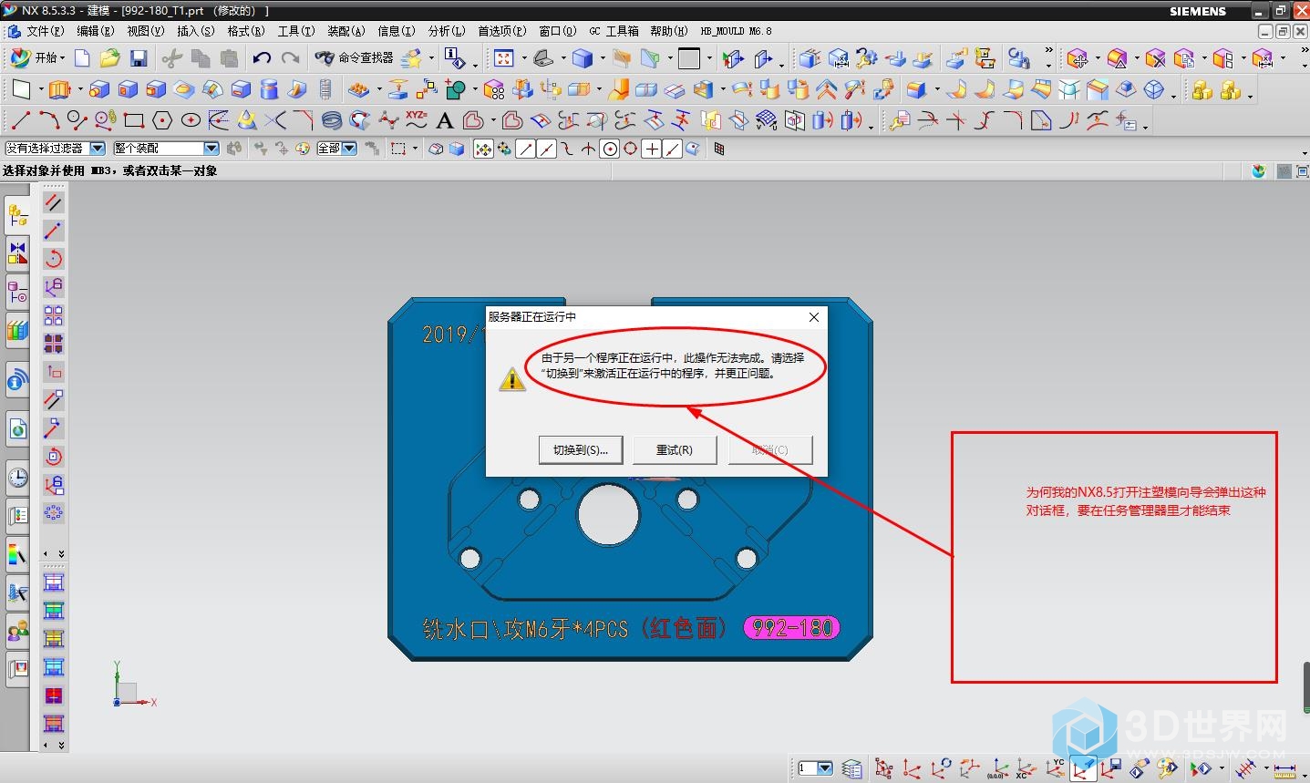Select the Text 'A' curve tool
1310x783 pixels.
pos(445,120)
